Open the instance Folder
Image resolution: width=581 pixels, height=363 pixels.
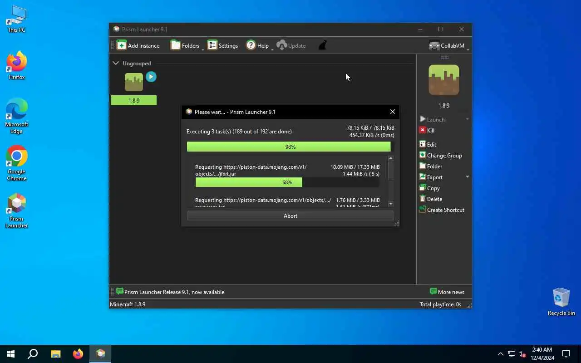coord(431,166)
